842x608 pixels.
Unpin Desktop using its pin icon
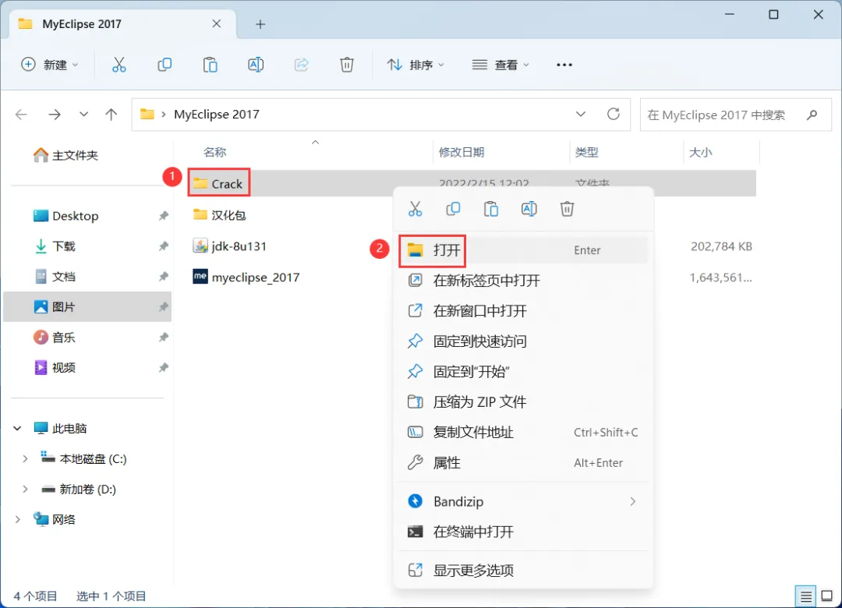point(163,216)
